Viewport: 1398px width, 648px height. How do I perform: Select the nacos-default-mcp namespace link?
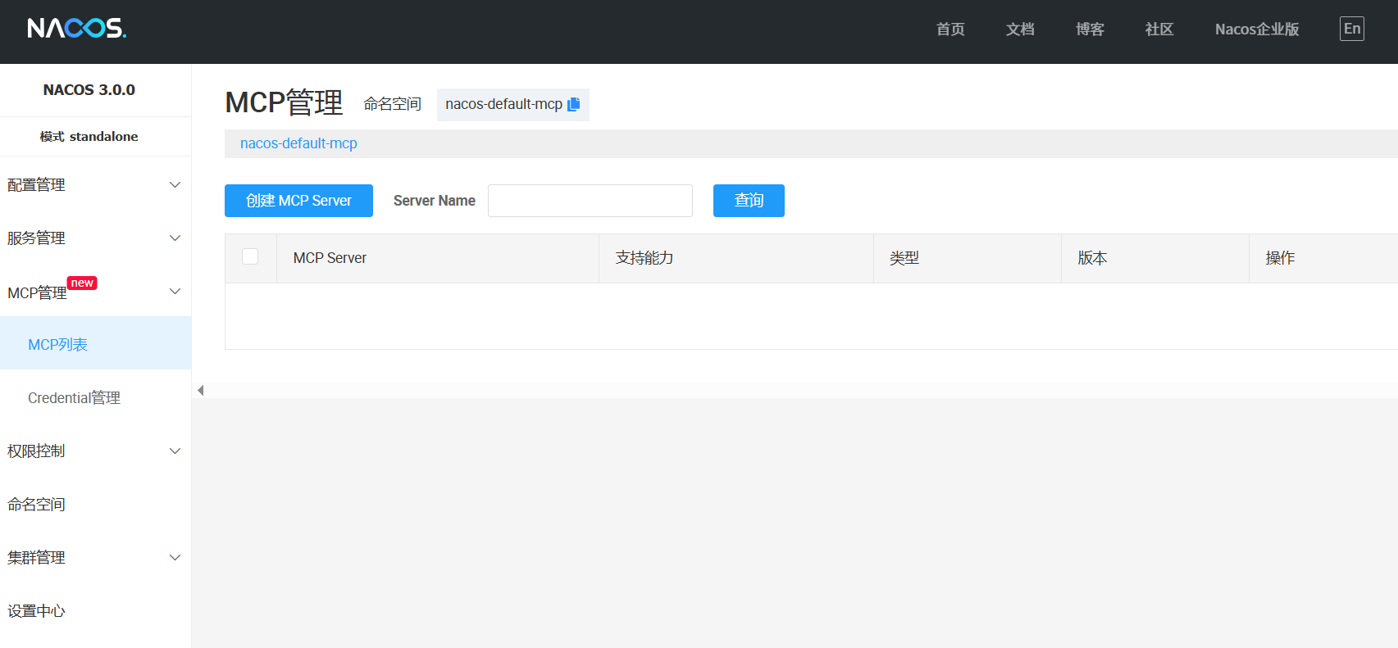pyautogui.click(x=298, y=143)
